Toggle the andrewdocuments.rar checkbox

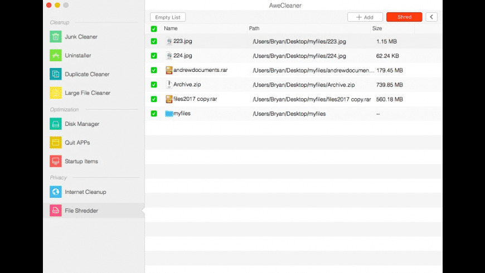[x=154, y=70]
